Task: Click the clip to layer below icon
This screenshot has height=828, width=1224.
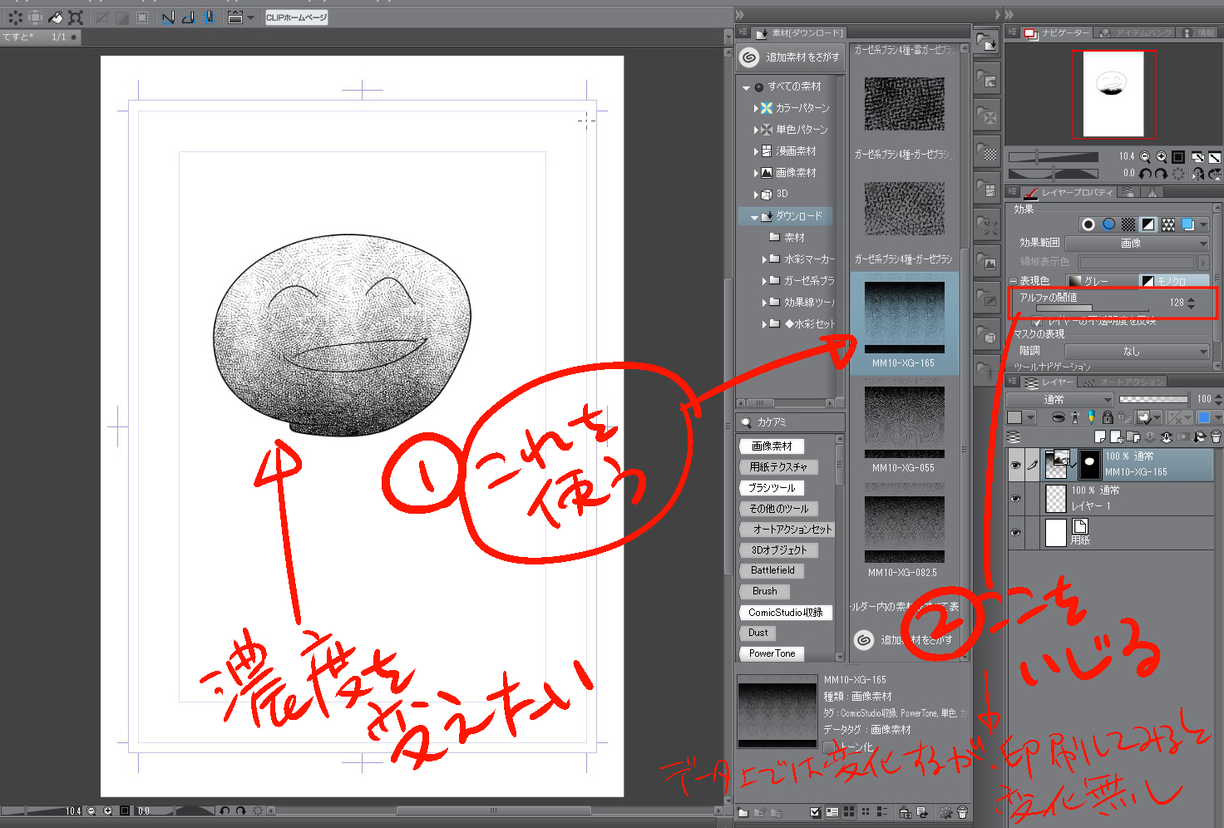Action: [x=1059, y=417]
